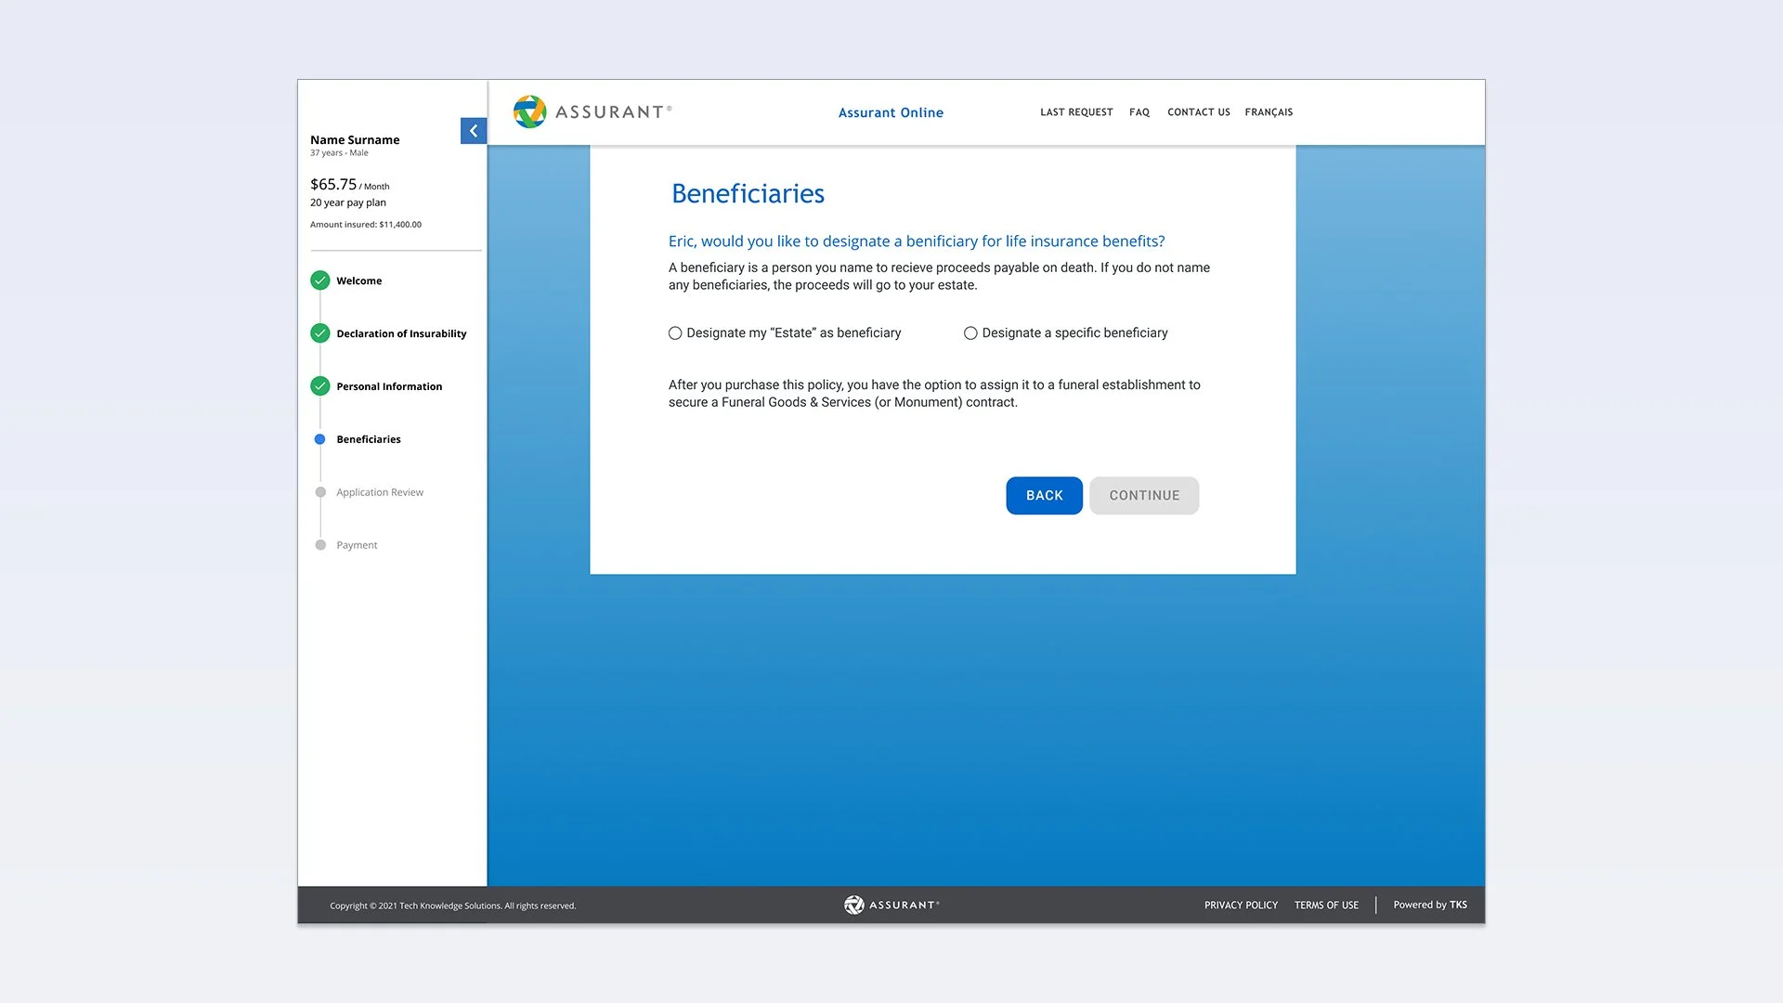
Task: Click green checkmark beside Welcome step
Action: [x=320, y=280]
